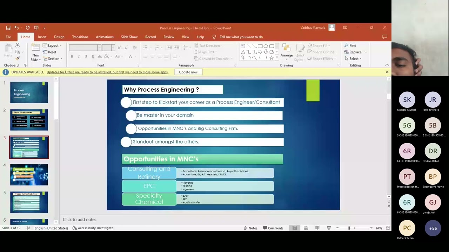Adjust the zoom slider handle
The height and width of the screenshot is (252, 449).
[x=349, y=228]
